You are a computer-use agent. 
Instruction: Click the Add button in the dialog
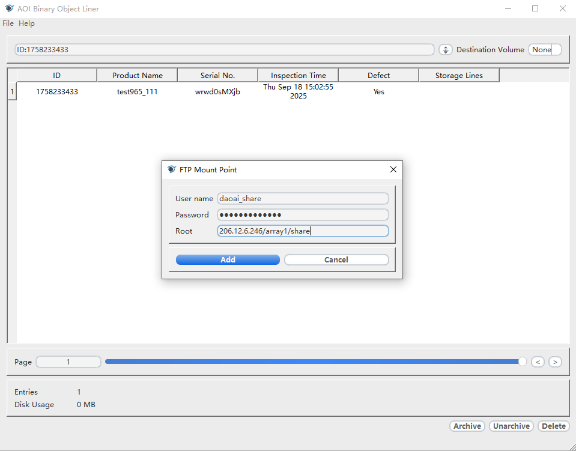click(x=228, y=260)
